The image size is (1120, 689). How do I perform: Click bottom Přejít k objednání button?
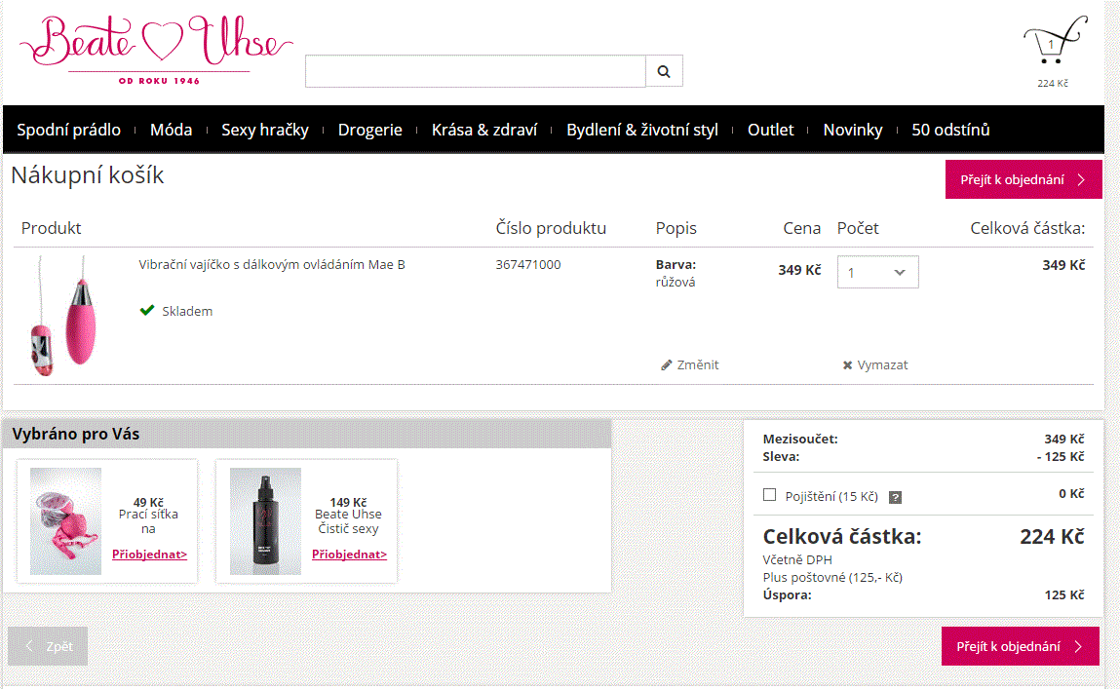(1020, 646)
